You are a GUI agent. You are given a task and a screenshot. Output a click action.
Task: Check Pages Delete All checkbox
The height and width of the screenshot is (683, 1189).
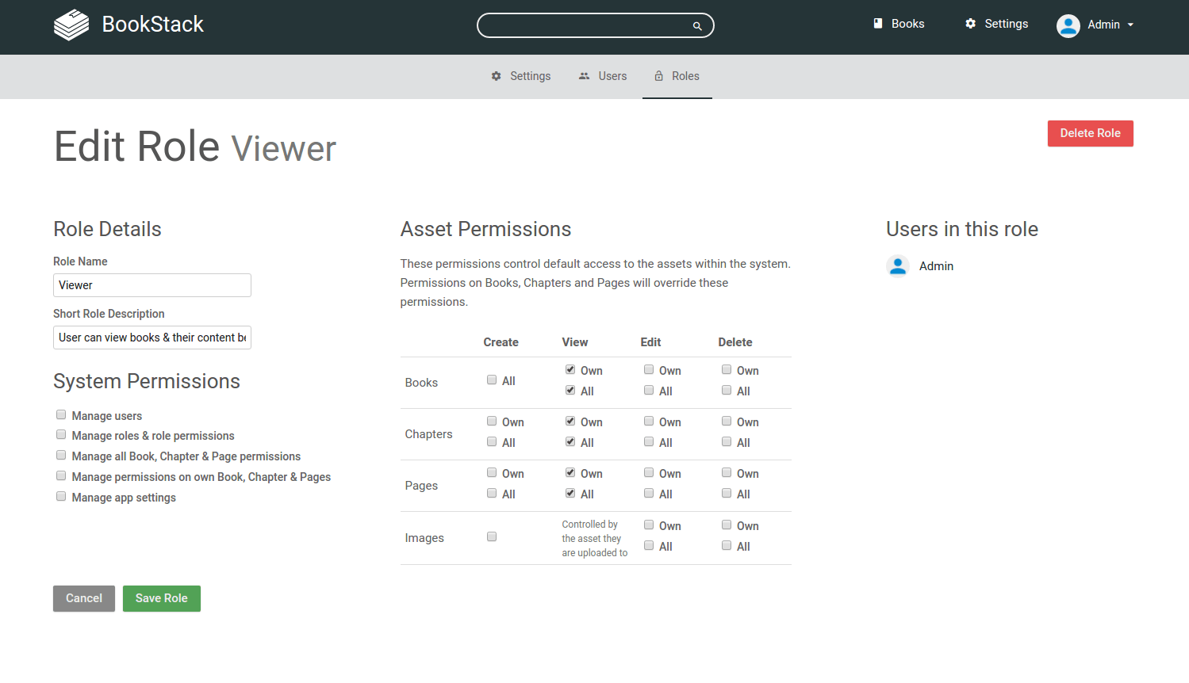[727, 493]
